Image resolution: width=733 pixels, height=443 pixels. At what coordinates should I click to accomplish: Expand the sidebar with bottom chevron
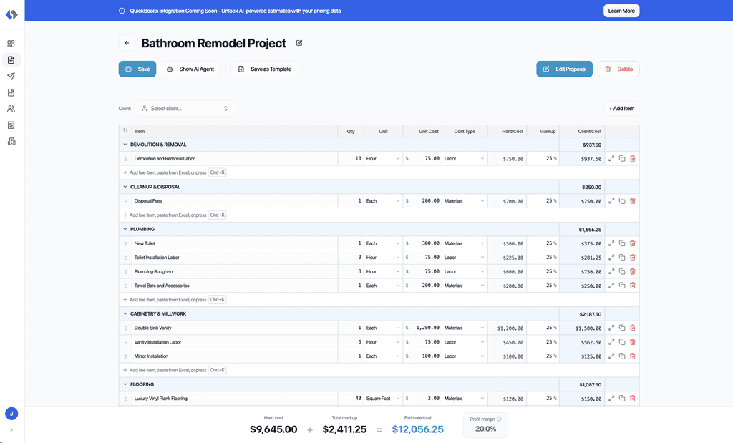(x=11, y=430)
